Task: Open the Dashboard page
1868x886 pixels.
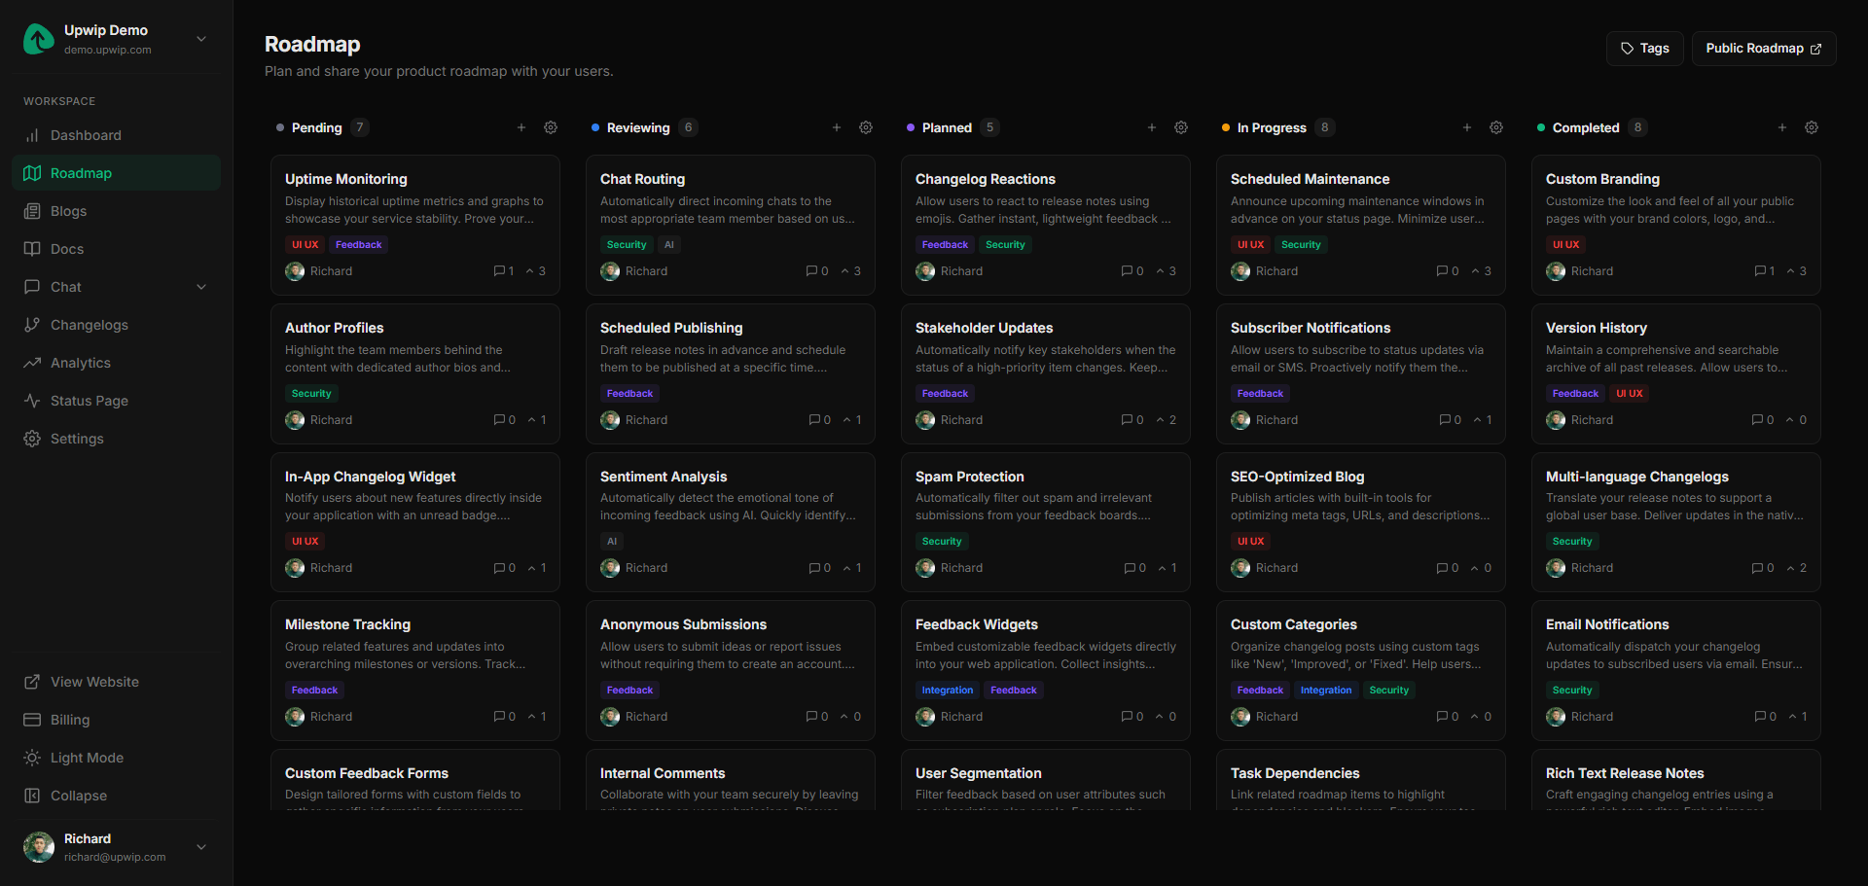Action: click(117, 135)
